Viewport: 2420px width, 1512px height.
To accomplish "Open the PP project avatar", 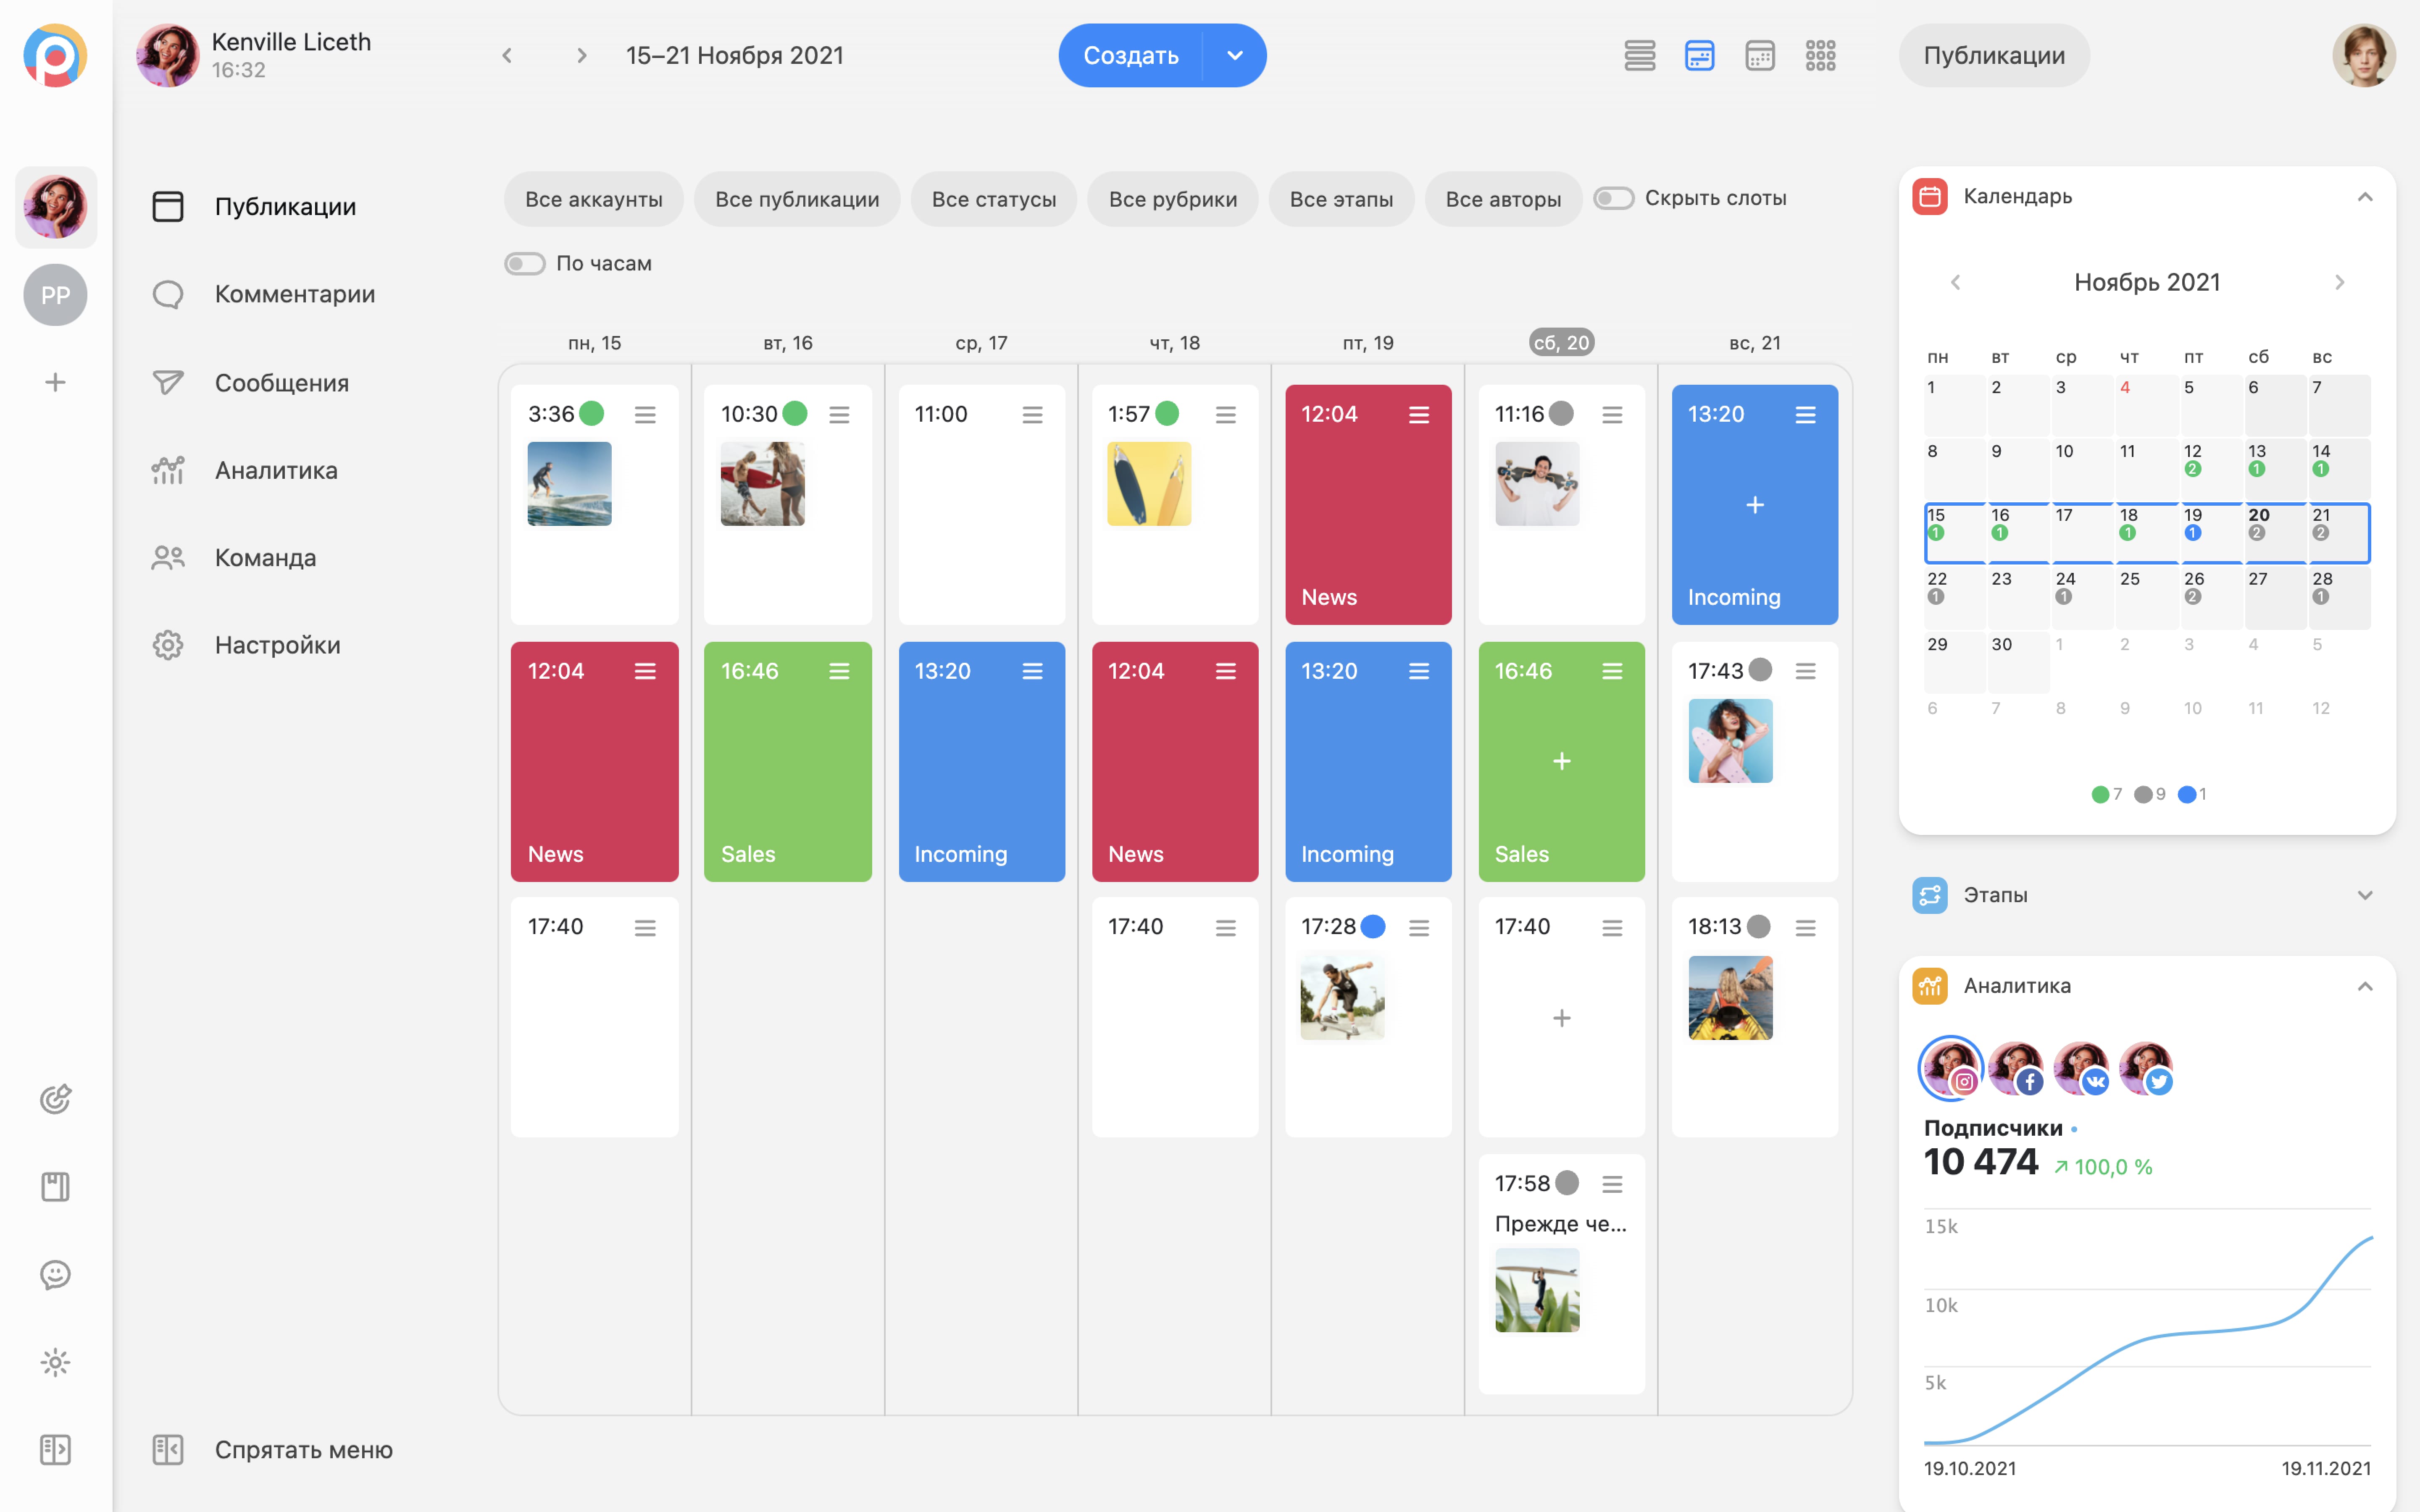I will [55, 295].
